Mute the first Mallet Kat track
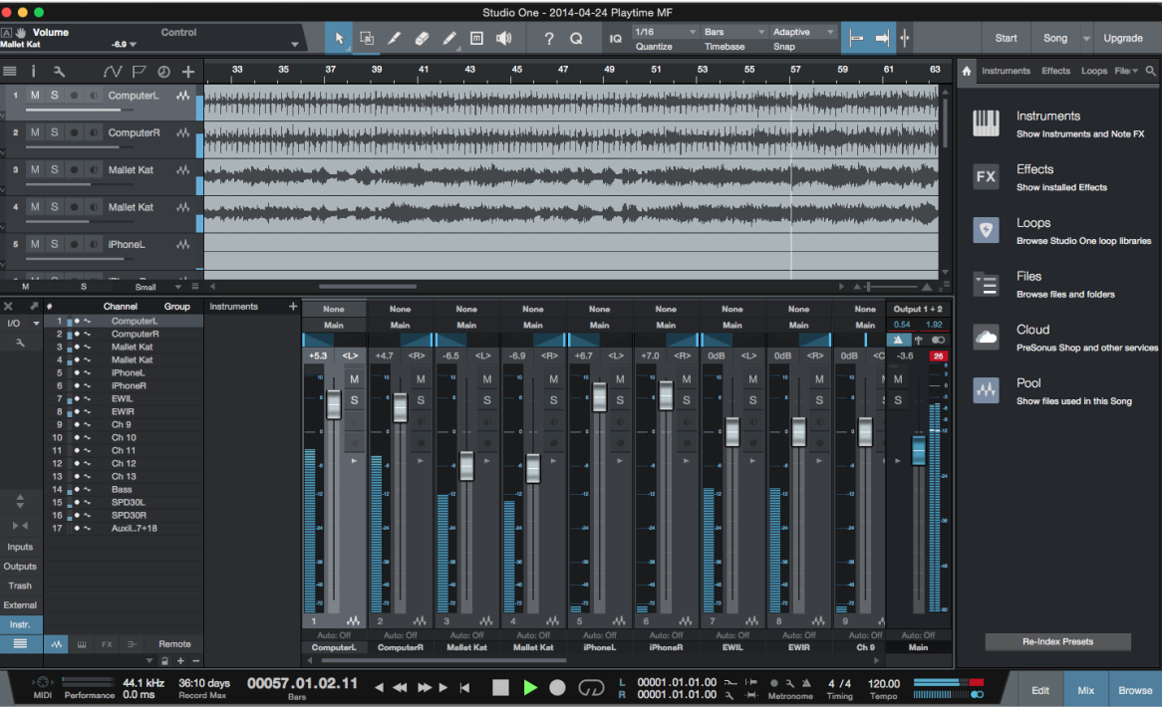This screenshot has width=1162, height=707. [35, 169]
